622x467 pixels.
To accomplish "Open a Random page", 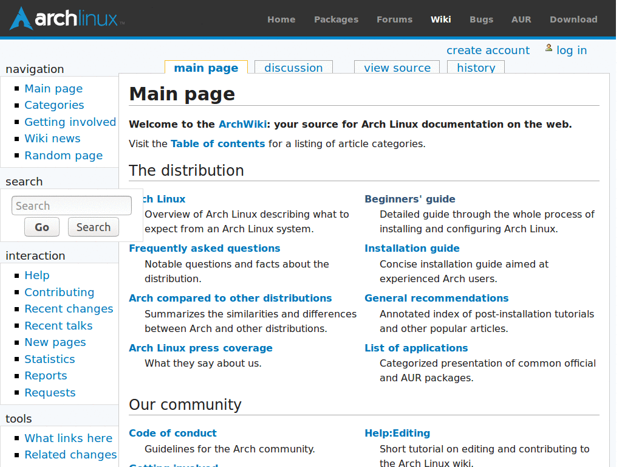I will [x=63, y=156].
